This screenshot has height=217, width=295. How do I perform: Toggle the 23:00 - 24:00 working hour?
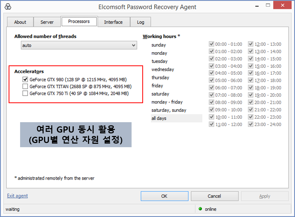(251, 124)
